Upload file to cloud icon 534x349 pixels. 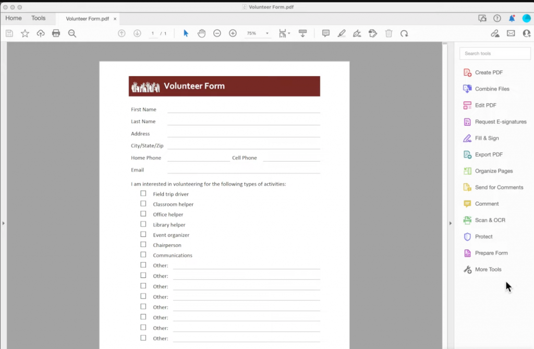click(41, 33)
